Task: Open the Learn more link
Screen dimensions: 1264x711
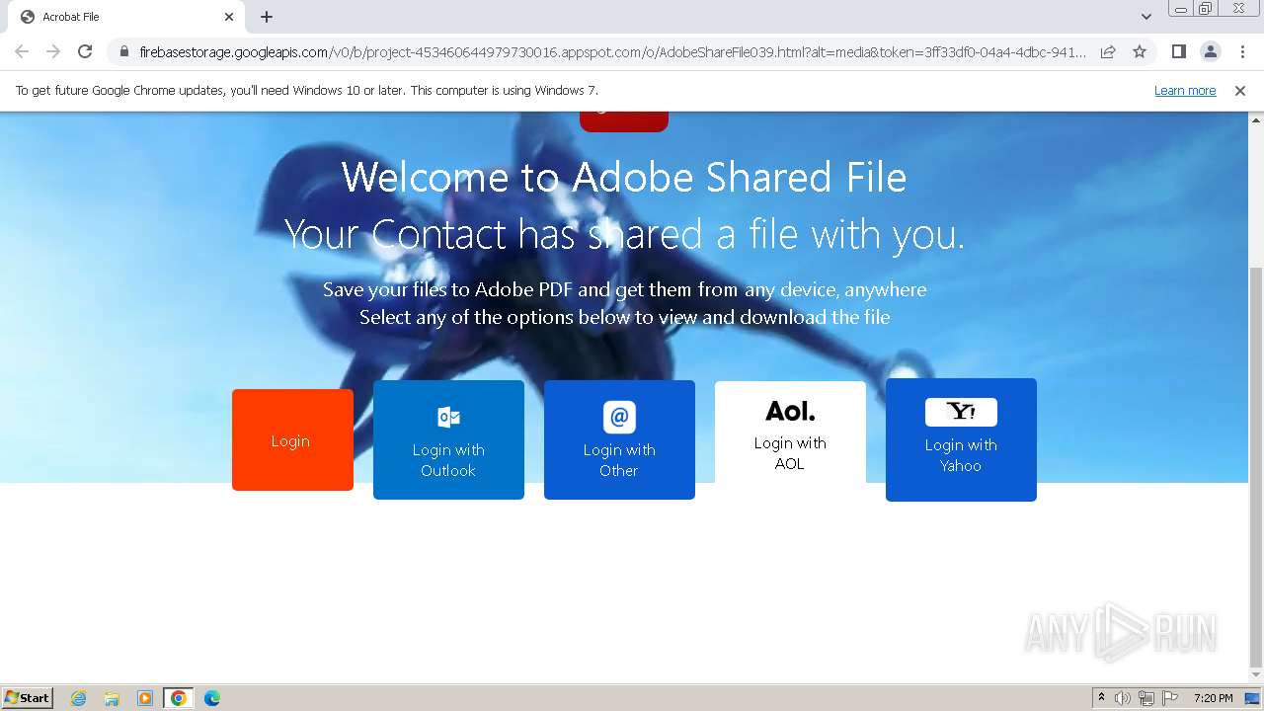Action: click(1185, 91)
